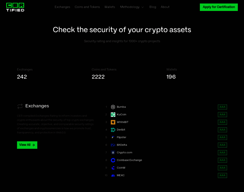Open the CoinW exchange link
The width and height of the screenshot is (244, 192).
tap(121, 168)
